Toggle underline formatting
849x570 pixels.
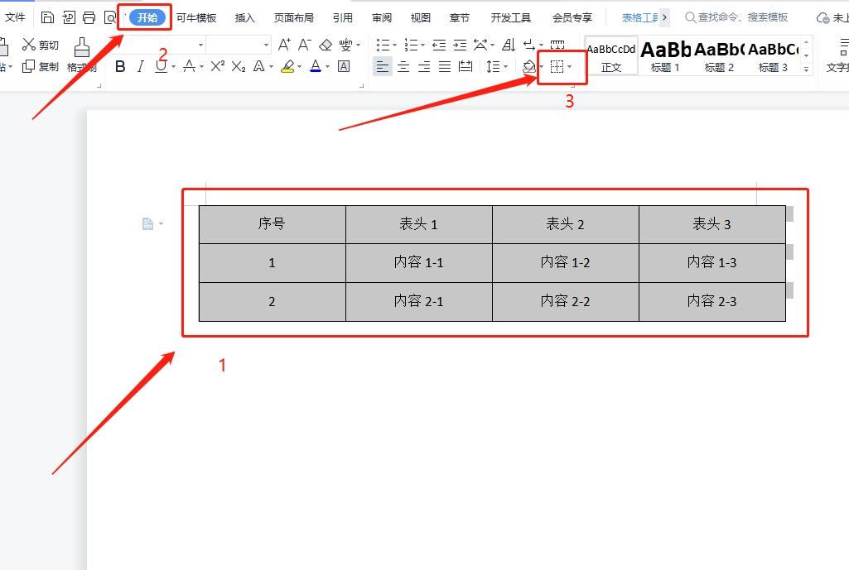(x=161, y=66)
